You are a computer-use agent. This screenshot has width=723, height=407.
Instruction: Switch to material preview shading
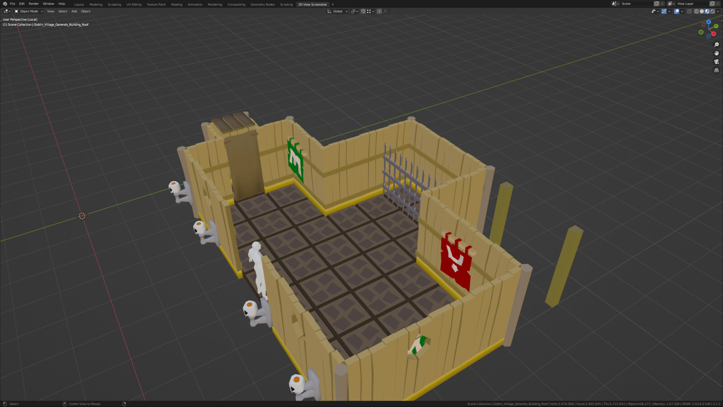pos(707,11)
